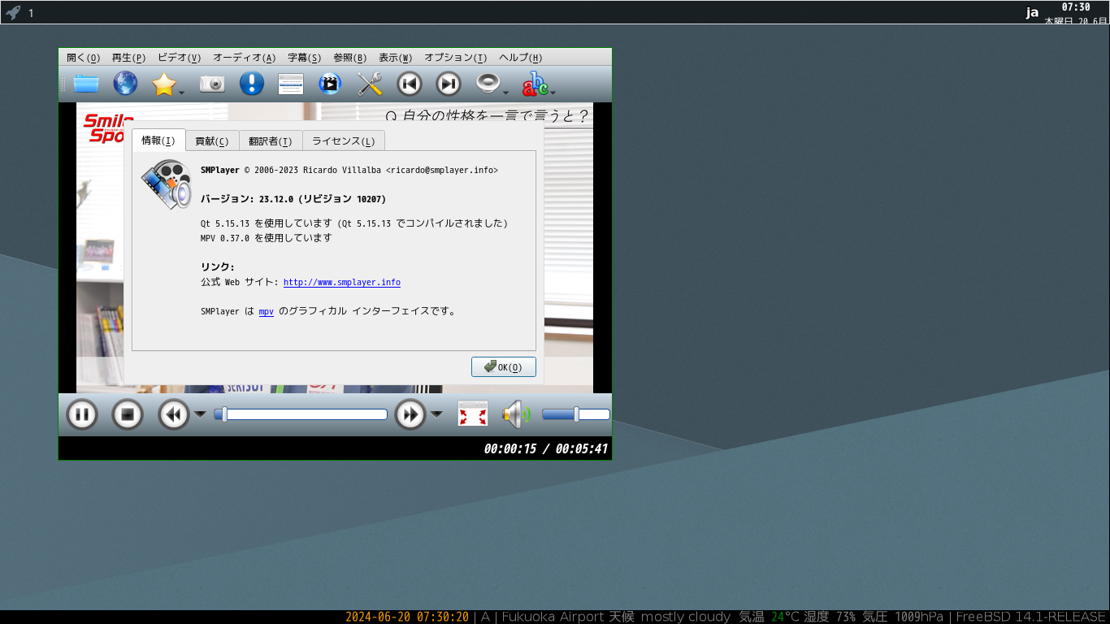This screenshot has height=624, width=1110.
Task: Expand the favorites star dropdown arrow
Action: coord(182,92)
